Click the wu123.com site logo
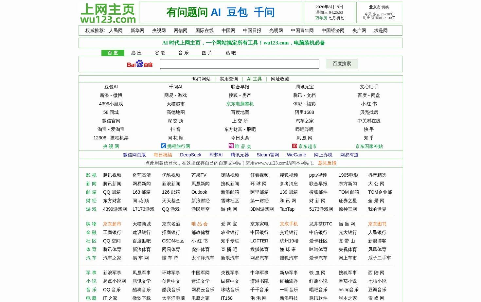 click(108, 13)
